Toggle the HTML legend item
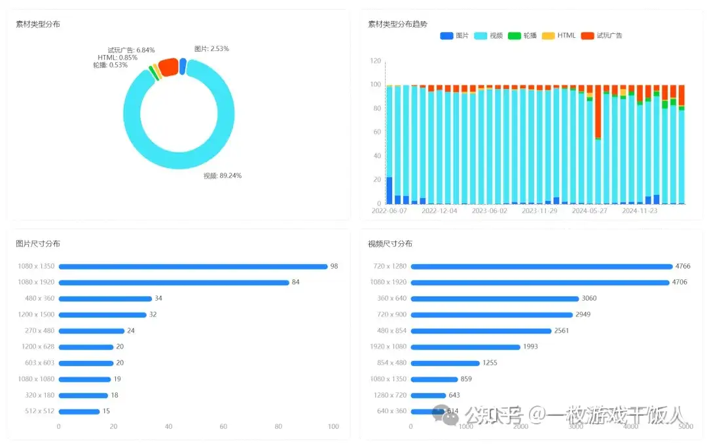The width and height of the screenshot is (707, 444). [558, 35]
